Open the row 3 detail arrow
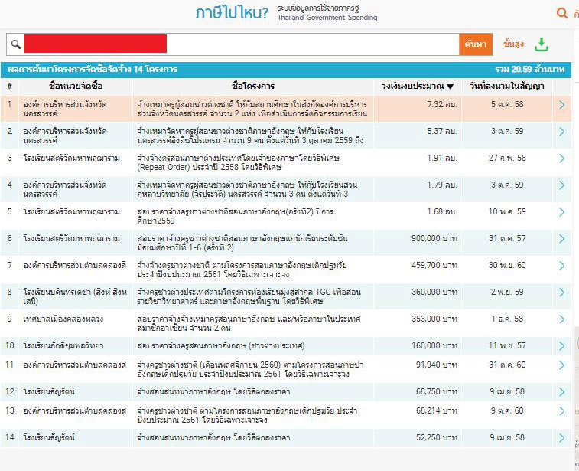579x471 pixels. (x=562, y=159)
